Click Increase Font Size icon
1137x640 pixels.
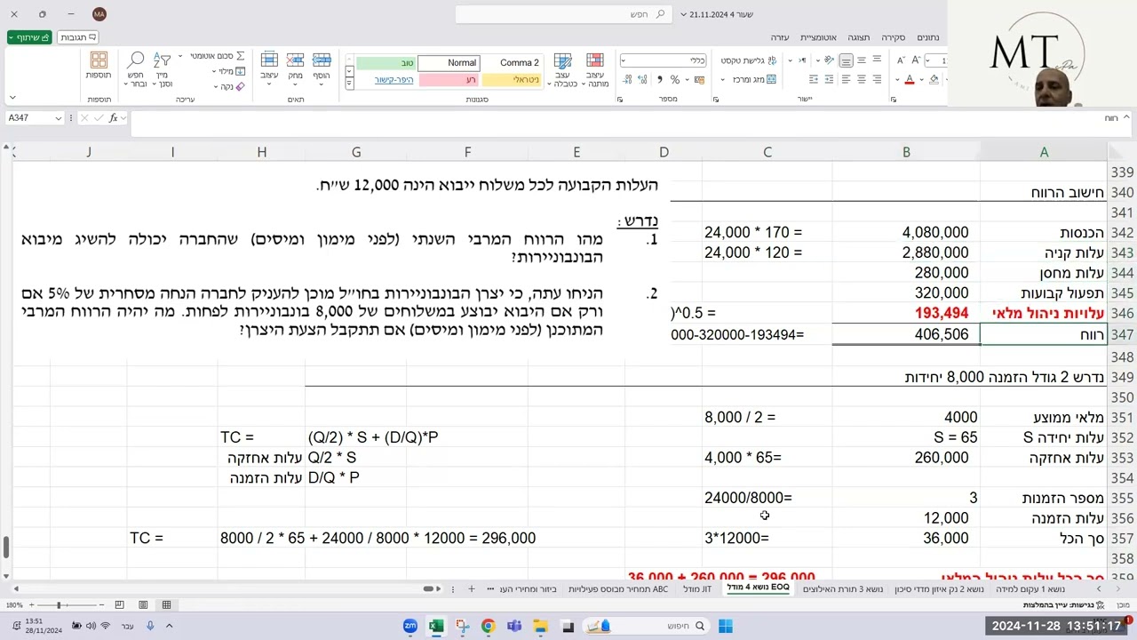(x=917, y=60)
